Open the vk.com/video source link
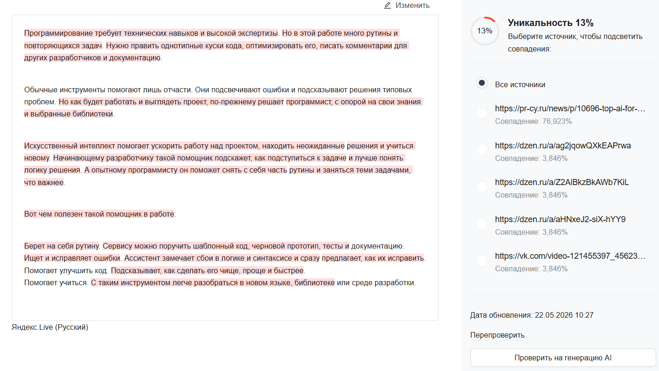 pyautogui.click(x=570, y=256)
